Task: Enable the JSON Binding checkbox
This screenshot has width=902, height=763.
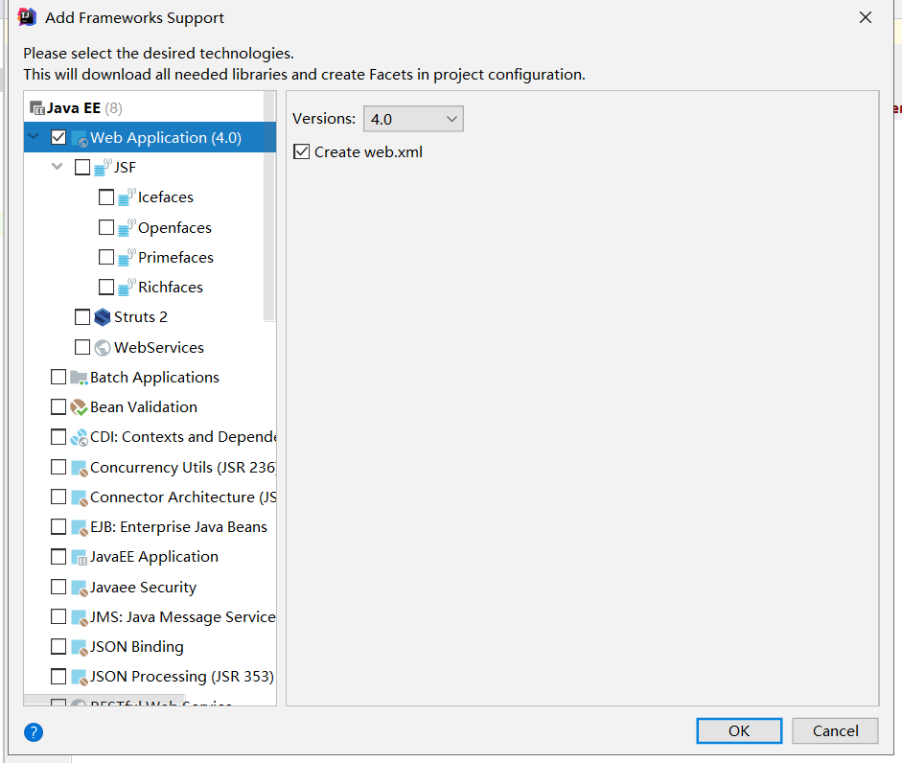Action: (58, 646)
